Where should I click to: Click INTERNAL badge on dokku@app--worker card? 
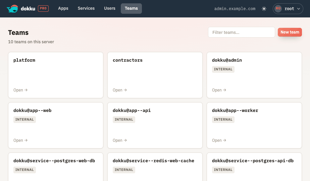pos(223,120)
